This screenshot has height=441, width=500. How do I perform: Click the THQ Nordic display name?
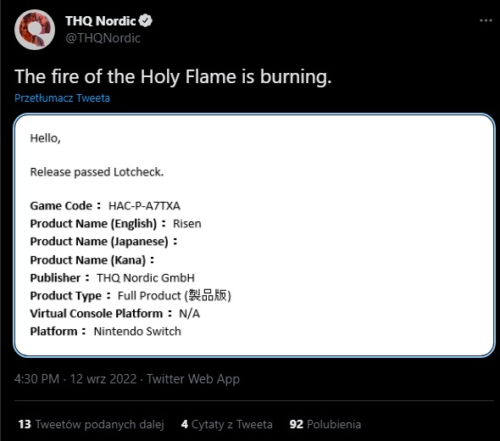(101, 21)
